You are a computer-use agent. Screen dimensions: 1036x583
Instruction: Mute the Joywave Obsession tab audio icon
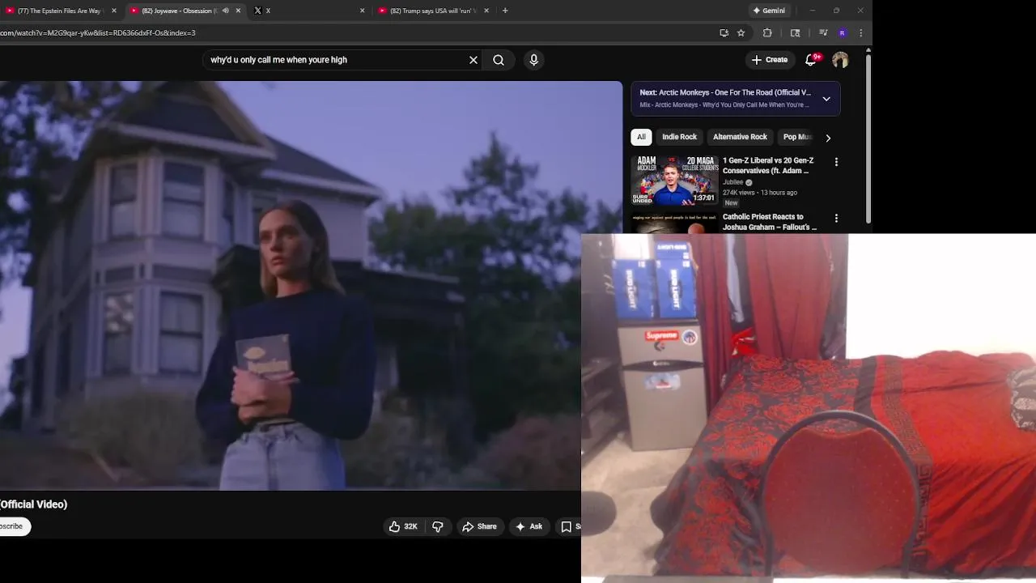tap(226, 11)
